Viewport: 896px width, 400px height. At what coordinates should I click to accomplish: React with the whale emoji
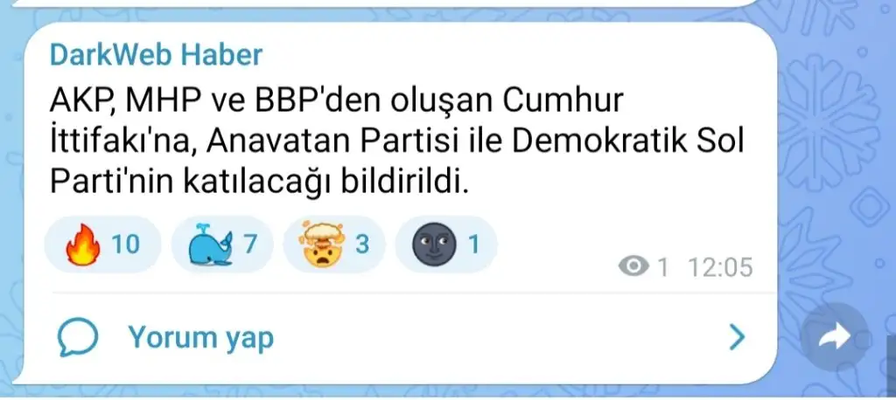click(x=210, y=245)
